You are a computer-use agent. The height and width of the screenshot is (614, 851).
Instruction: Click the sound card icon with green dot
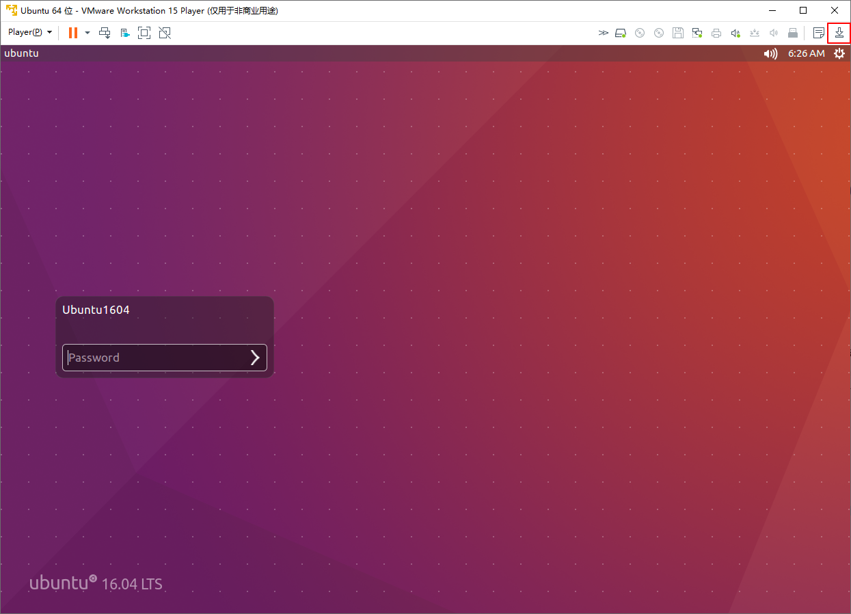(x=735, y=32)
